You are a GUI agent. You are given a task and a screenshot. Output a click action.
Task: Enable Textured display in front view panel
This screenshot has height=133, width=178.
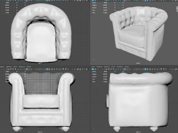point(55,69)
